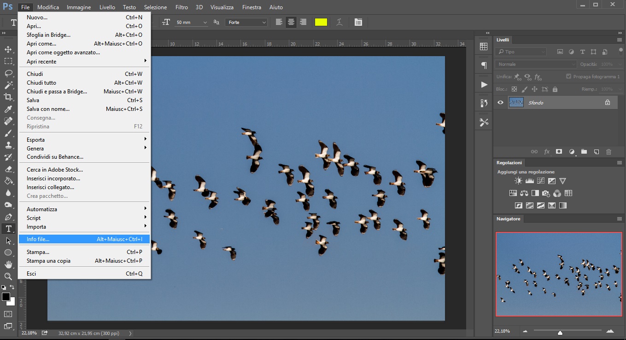Add a Photo Filter camera adjustment
This screenshot has height=340, width=626.
(x=546, y=193)
